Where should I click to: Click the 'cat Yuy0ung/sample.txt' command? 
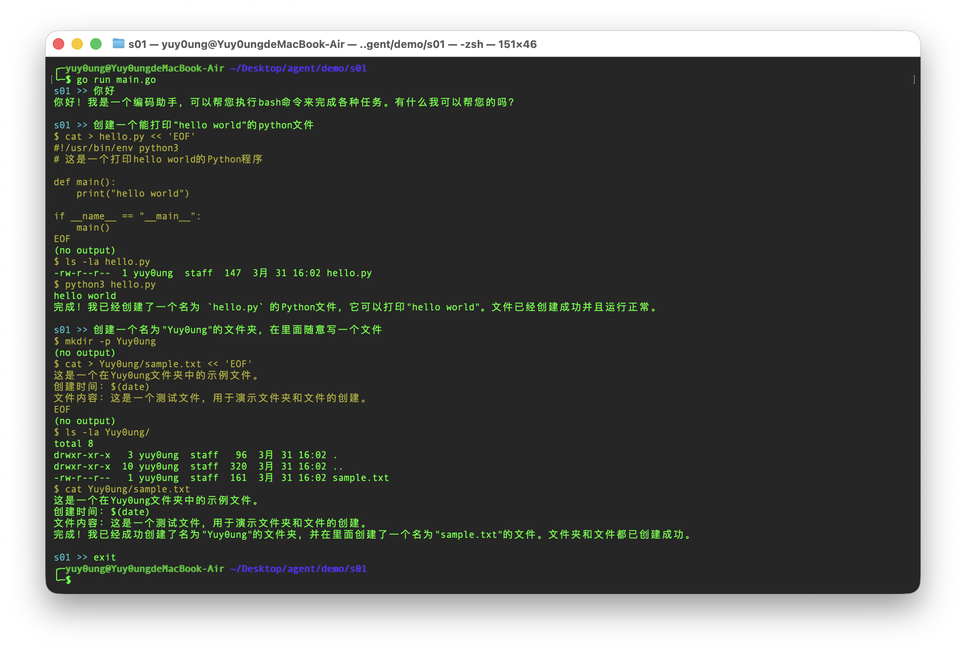pos(127,489)
